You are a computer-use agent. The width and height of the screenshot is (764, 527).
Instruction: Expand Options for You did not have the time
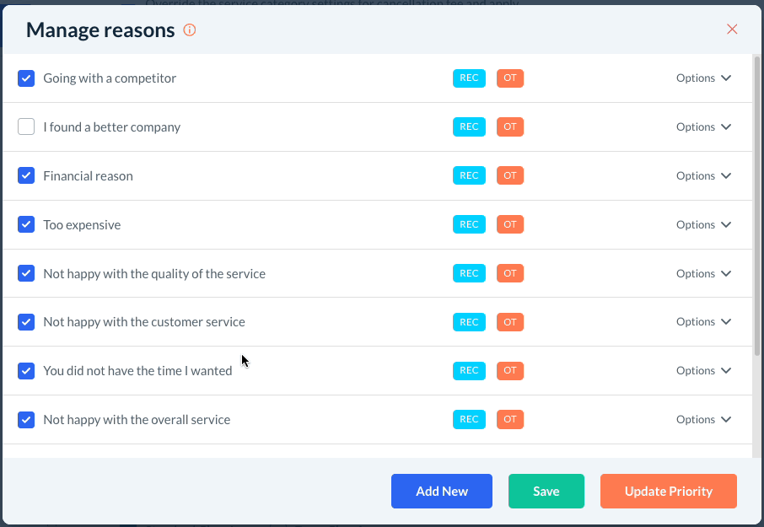703,371
